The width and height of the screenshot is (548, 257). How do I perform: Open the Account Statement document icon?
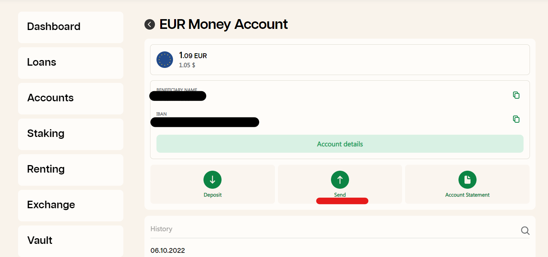click(x=468, y=180)
